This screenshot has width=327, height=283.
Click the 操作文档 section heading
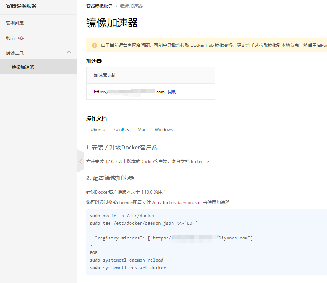(96, 118)
